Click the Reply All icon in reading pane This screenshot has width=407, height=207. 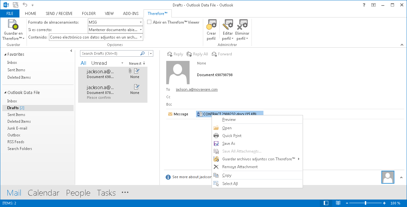click(x=189, y=54)
